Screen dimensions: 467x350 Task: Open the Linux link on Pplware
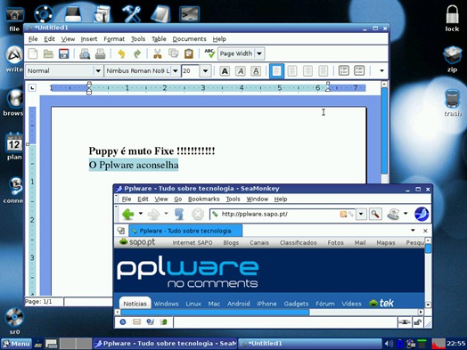[x=193, y=304]
